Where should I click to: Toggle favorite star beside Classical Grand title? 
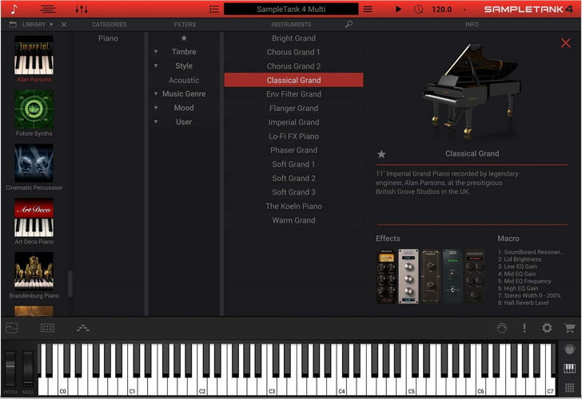(381, 154)
